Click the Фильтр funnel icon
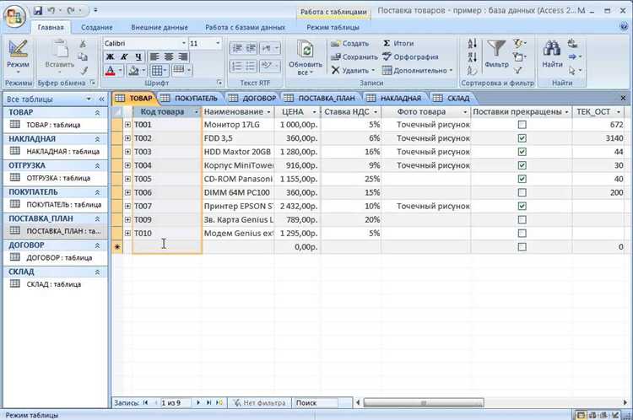This screenshot has width=633, height=420. (x=496, y=48)
